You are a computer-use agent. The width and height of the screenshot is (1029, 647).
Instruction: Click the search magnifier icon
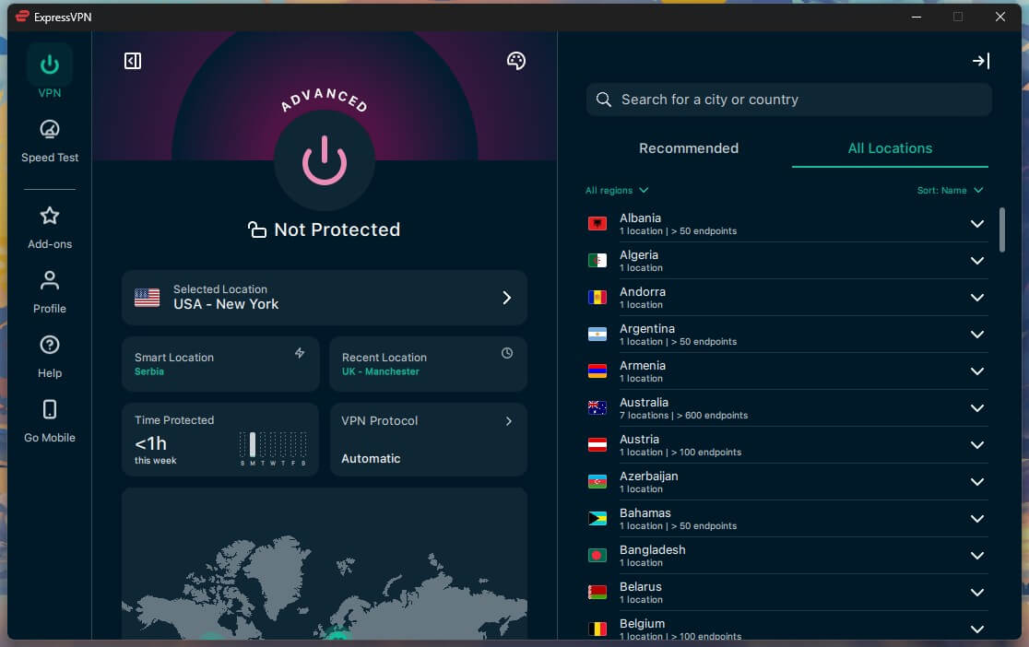(x=603, y=100)
